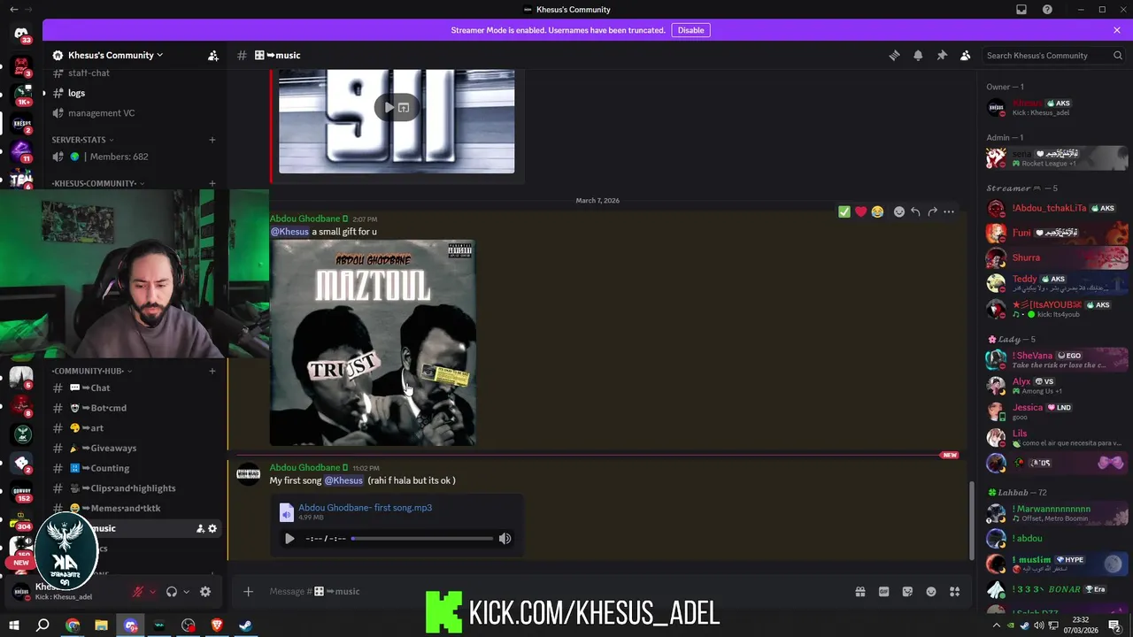Create invite icon on music channel
1133x637 pixels.
point(200,528)
